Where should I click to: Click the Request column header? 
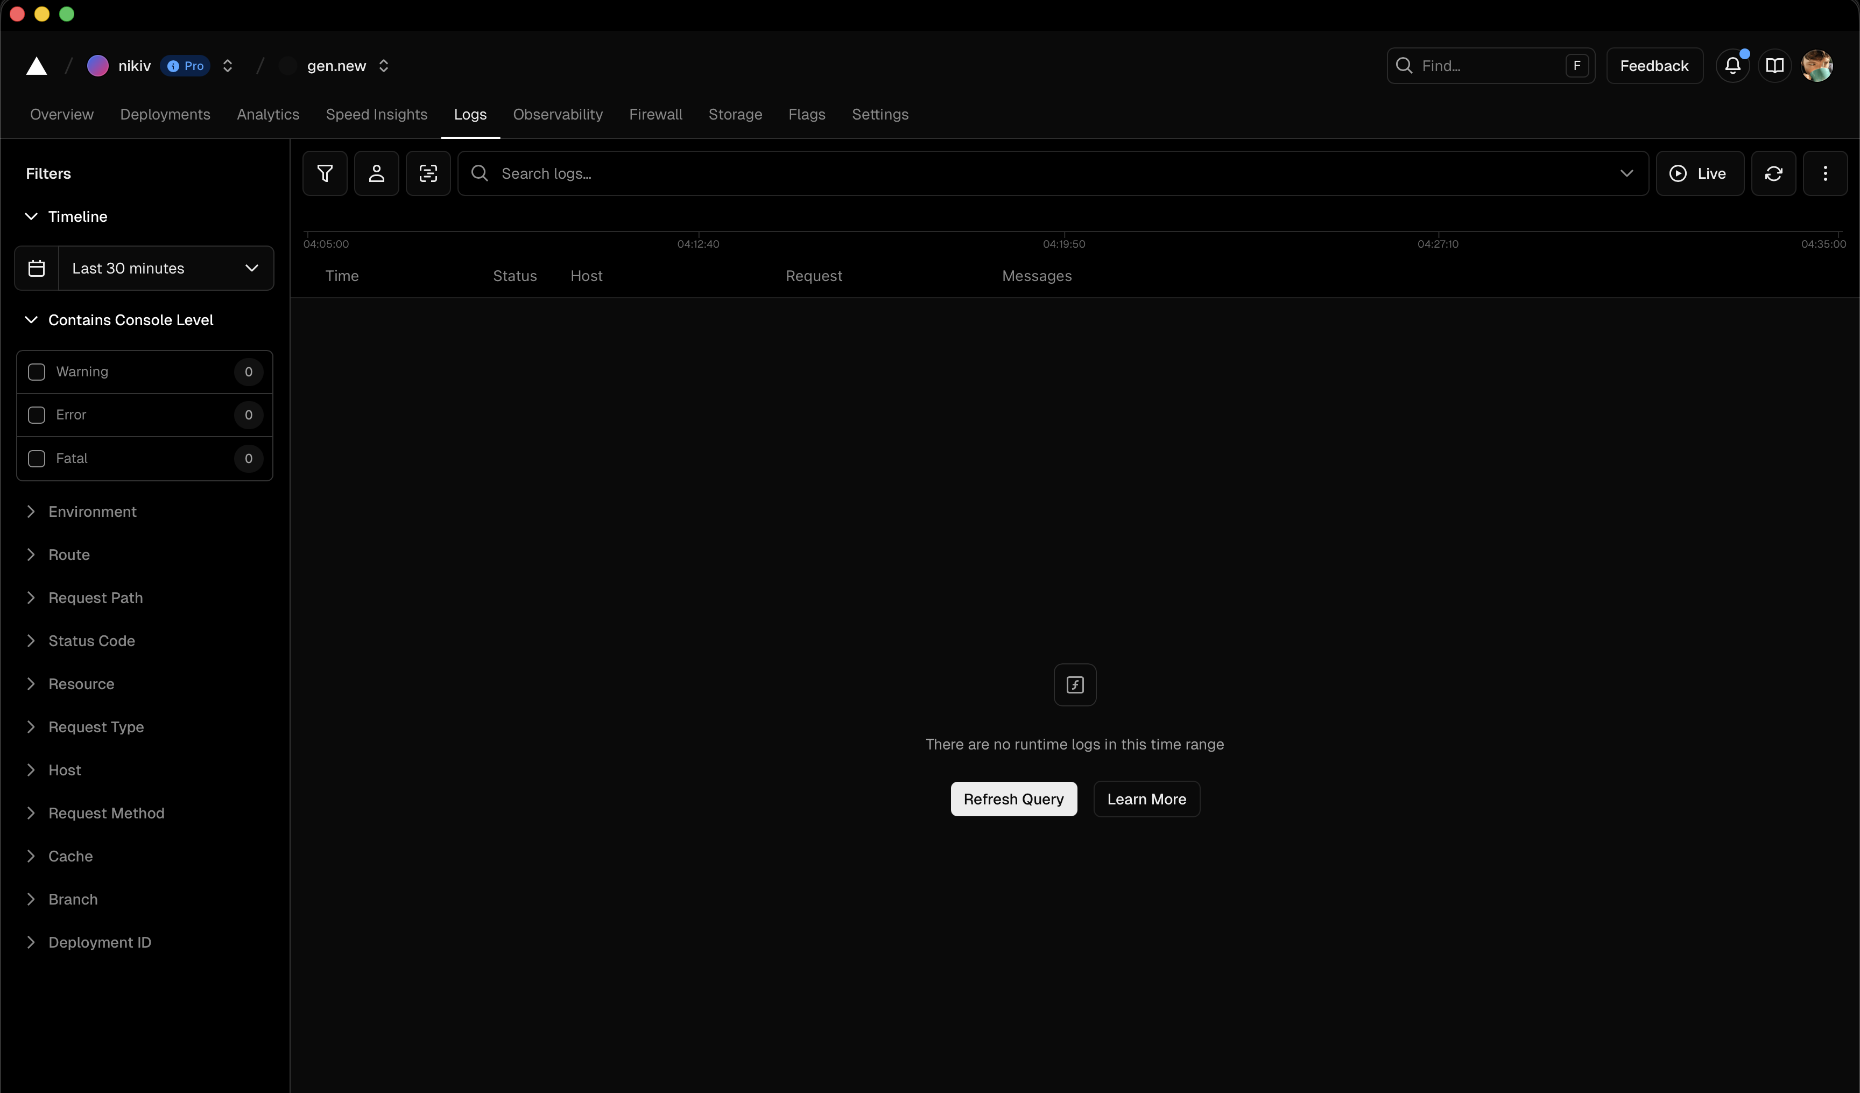(813, 276)
